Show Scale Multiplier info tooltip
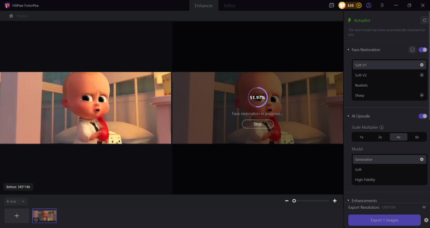The width and height of the screenshot is (430, 228). click(381, 127)
